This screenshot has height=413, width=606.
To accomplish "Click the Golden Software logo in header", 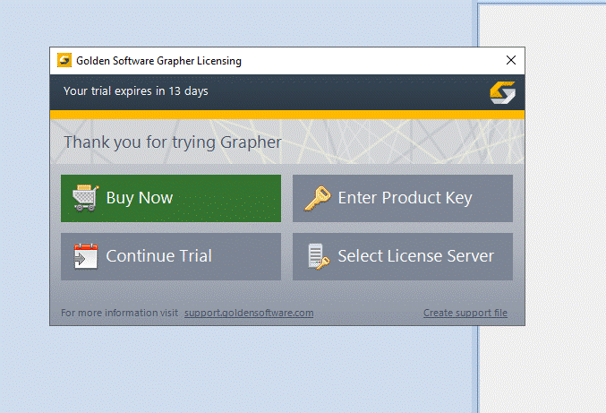I will pos(502,92).
